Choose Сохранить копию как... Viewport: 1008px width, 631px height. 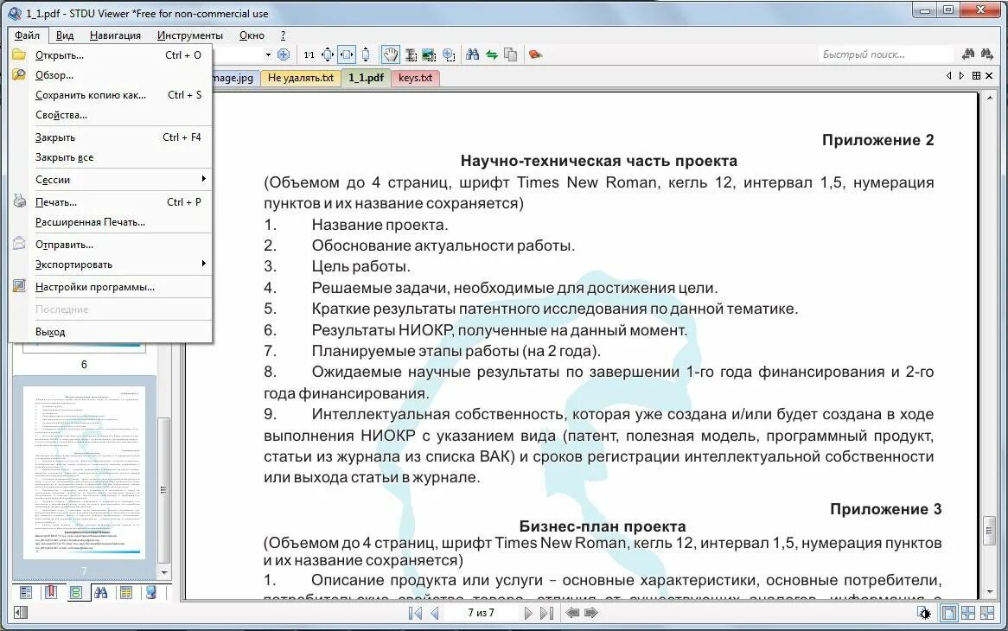[111, 95]
